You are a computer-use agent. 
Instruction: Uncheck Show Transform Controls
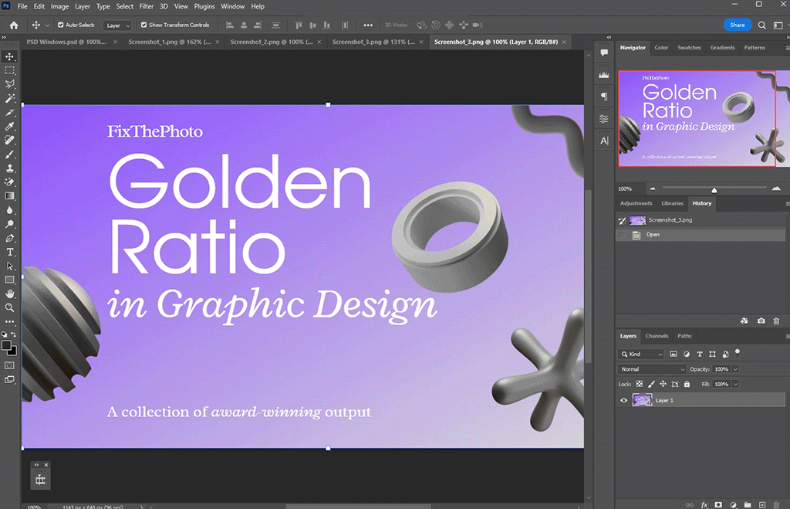144,25
